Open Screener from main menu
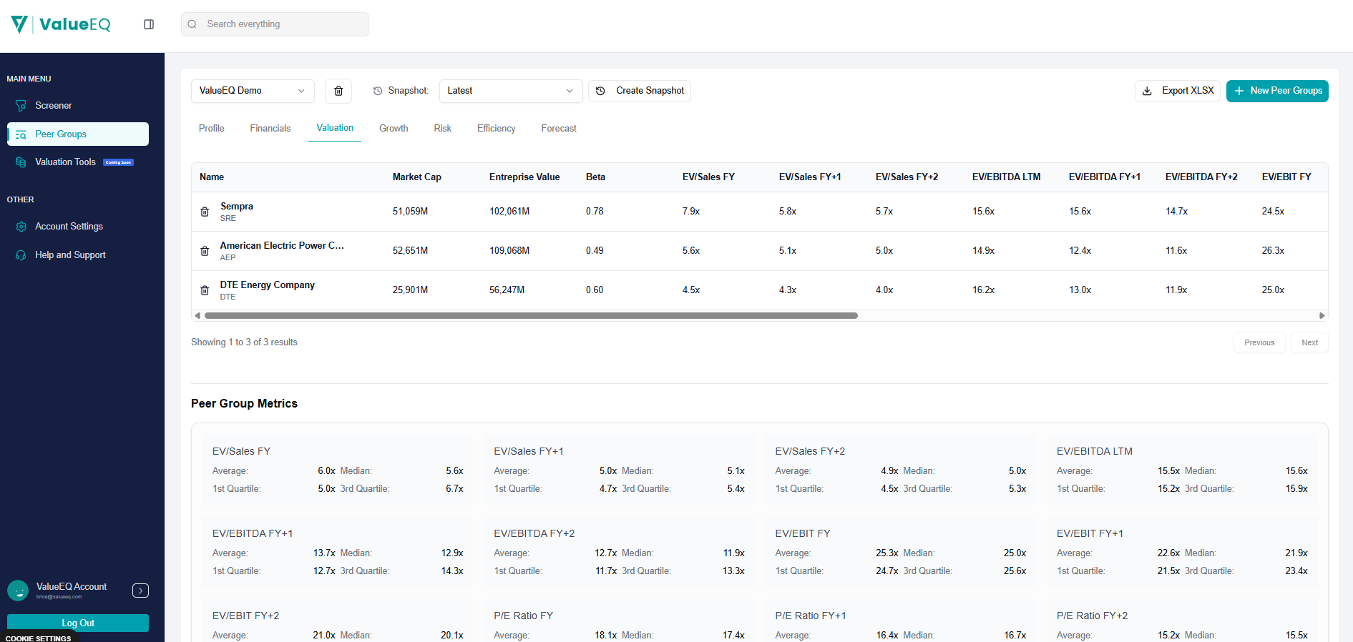The width and height of the screenshot is (1353, 642). (x=78, y=106)
